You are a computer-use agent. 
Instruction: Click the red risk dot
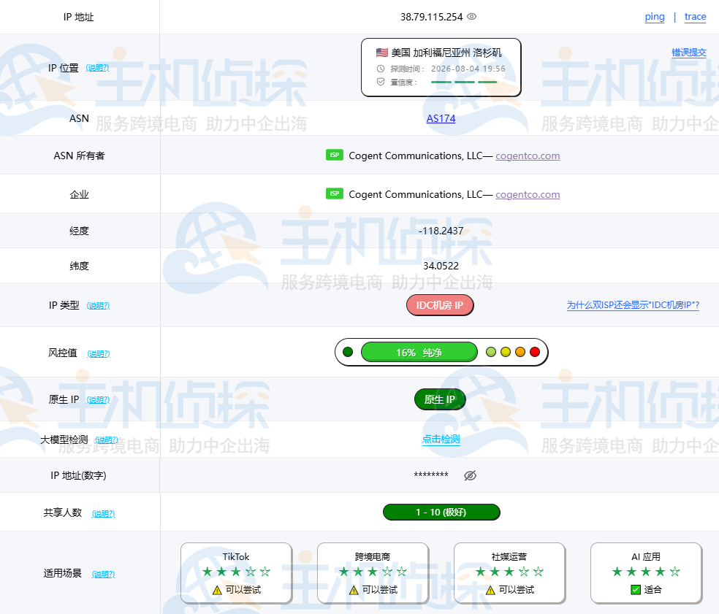tap(535, 352)
